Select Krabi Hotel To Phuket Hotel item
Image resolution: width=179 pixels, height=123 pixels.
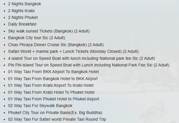point(51,92)
